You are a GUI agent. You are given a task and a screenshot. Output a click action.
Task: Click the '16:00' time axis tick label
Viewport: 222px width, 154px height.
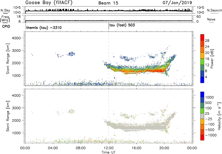coord(136,148)
